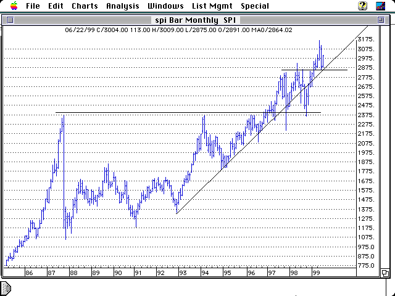This screenshot has width=395, height=296.
Task: Open the application switcher chart icon
Action: point(380,6)
